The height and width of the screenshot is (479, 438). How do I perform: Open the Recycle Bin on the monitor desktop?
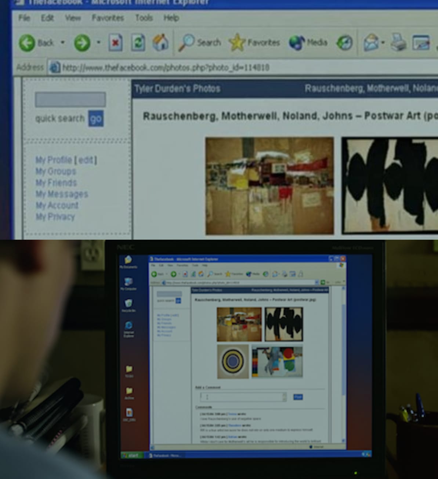[x=128, y=303]
